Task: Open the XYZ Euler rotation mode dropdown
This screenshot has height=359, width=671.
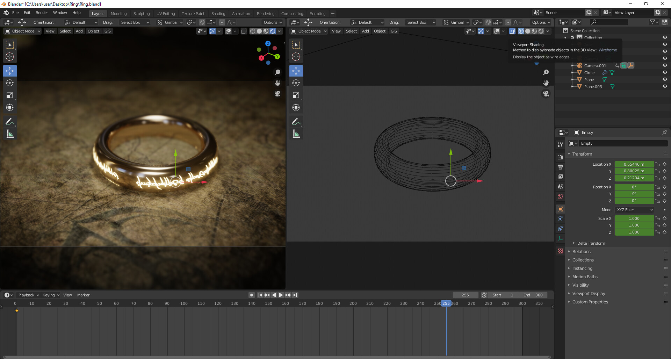Action: (634, 210)
